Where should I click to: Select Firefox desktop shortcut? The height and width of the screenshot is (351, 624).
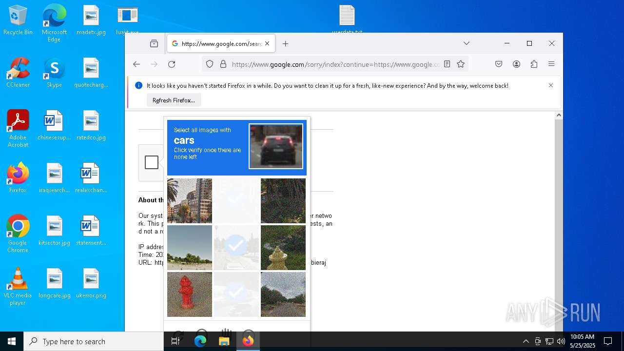pyautogui.click(x=18, y=178)
